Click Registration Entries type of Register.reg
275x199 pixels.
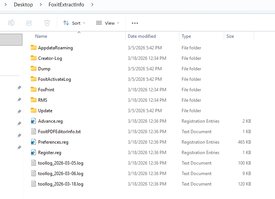click(x=201, y=153)
